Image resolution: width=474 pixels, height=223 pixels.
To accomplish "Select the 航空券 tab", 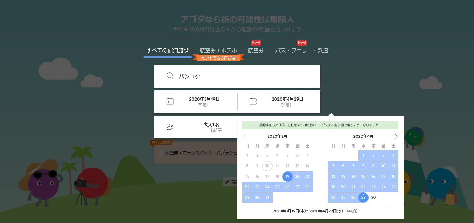I will [x=255, y=50].
